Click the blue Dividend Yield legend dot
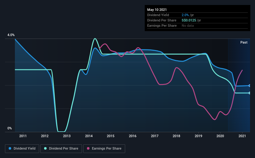 coord(10,148)
